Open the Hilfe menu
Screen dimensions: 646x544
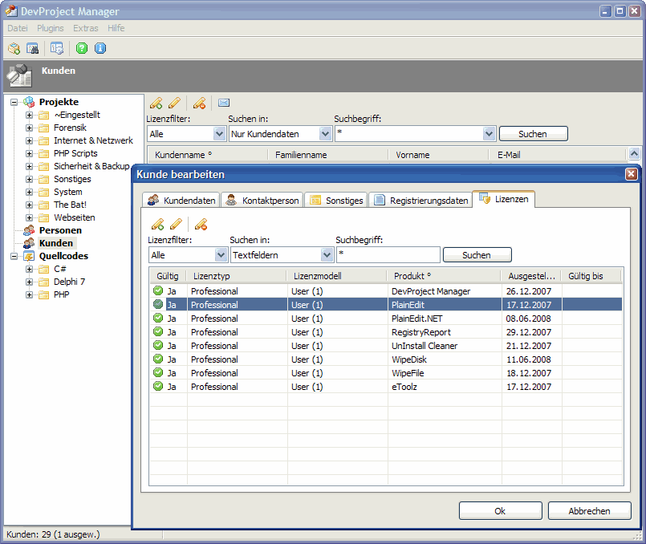click(x=116, y=28)
